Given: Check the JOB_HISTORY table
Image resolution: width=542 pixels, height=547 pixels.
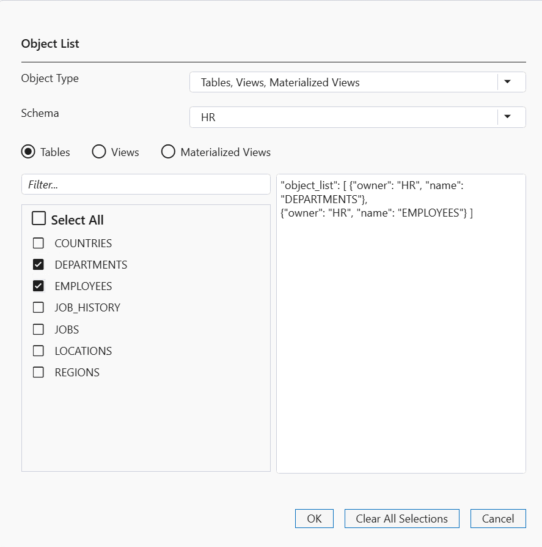Looking at the screenshot, I should 38,307.
